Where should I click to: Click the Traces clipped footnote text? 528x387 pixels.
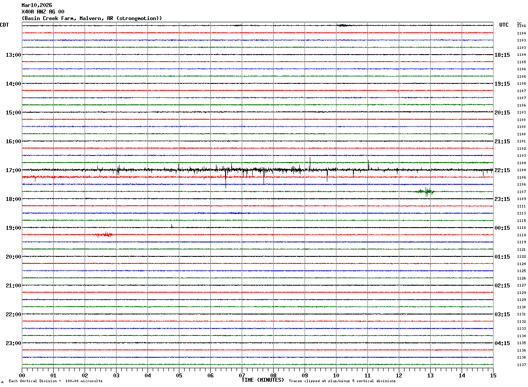tap(342, 381)
